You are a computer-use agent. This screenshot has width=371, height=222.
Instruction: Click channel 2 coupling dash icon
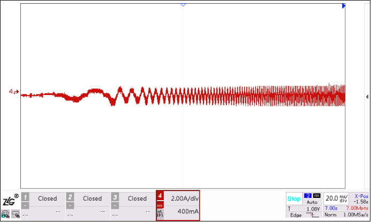coord(70,205)
